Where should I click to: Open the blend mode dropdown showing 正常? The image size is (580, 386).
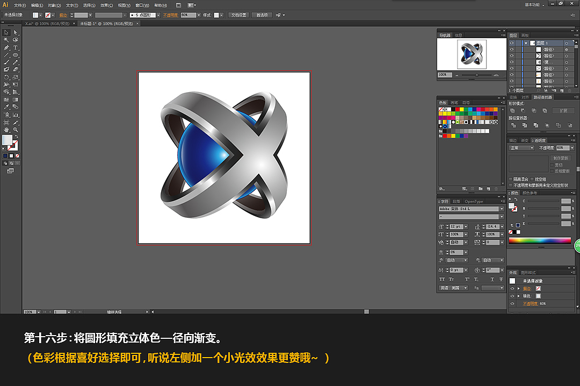click(x=521, y=147)
